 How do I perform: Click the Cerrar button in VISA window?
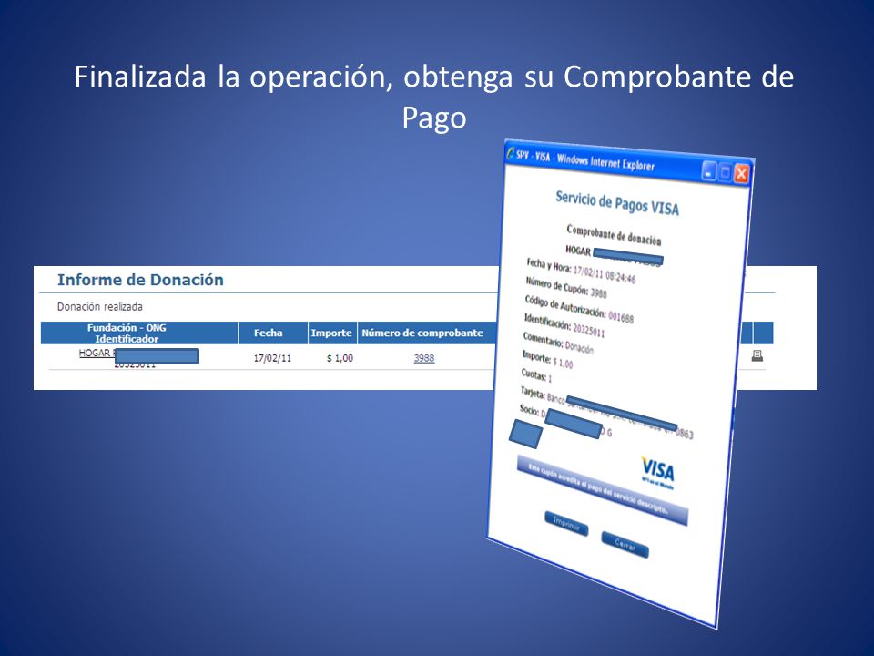(x=625, y=545)
